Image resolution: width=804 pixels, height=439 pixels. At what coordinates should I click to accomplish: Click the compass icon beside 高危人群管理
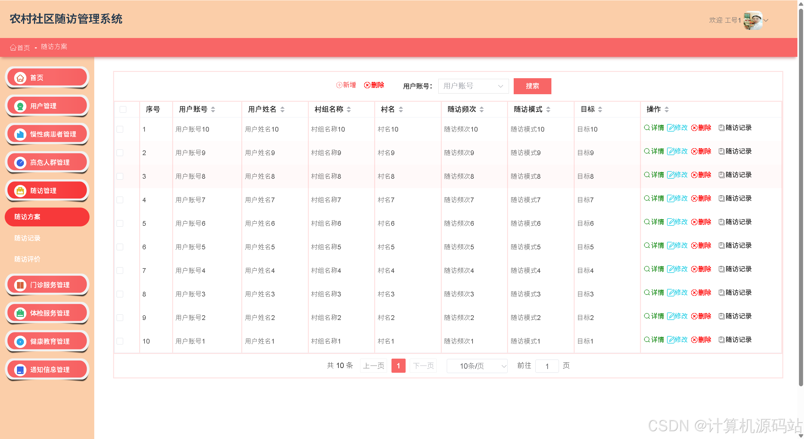tap(20, 163)
